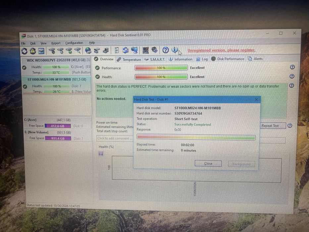The height and width of the screenshot is (232, 309).
Task: Click the disk with clock test icon
Action: pos(61,51)
